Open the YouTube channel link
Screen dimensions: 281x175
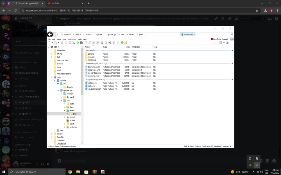[221, 39]
